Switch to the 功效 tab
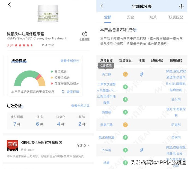The image size is (190, 169). tap(153, 17)
